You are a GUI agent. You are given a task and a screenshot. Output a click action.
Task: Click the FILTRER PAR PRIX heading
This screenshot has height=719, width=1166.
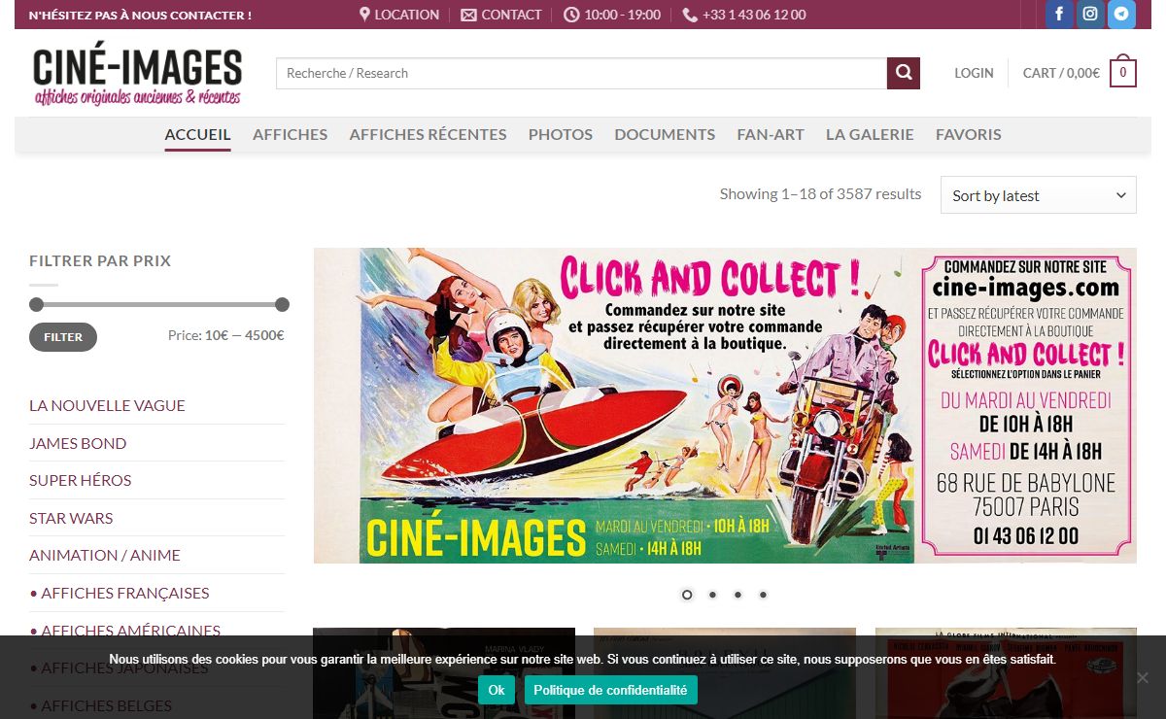(100, 260)
